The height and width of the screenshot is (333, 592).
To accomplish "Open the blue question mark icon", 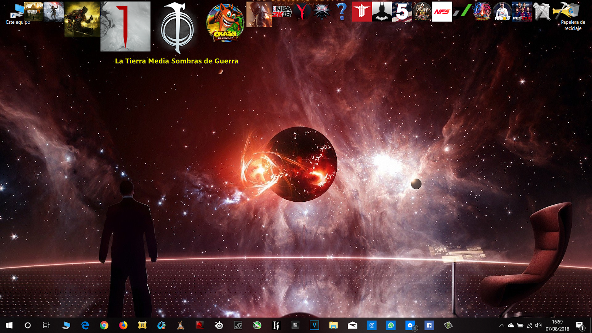I will tap(342, 11).
